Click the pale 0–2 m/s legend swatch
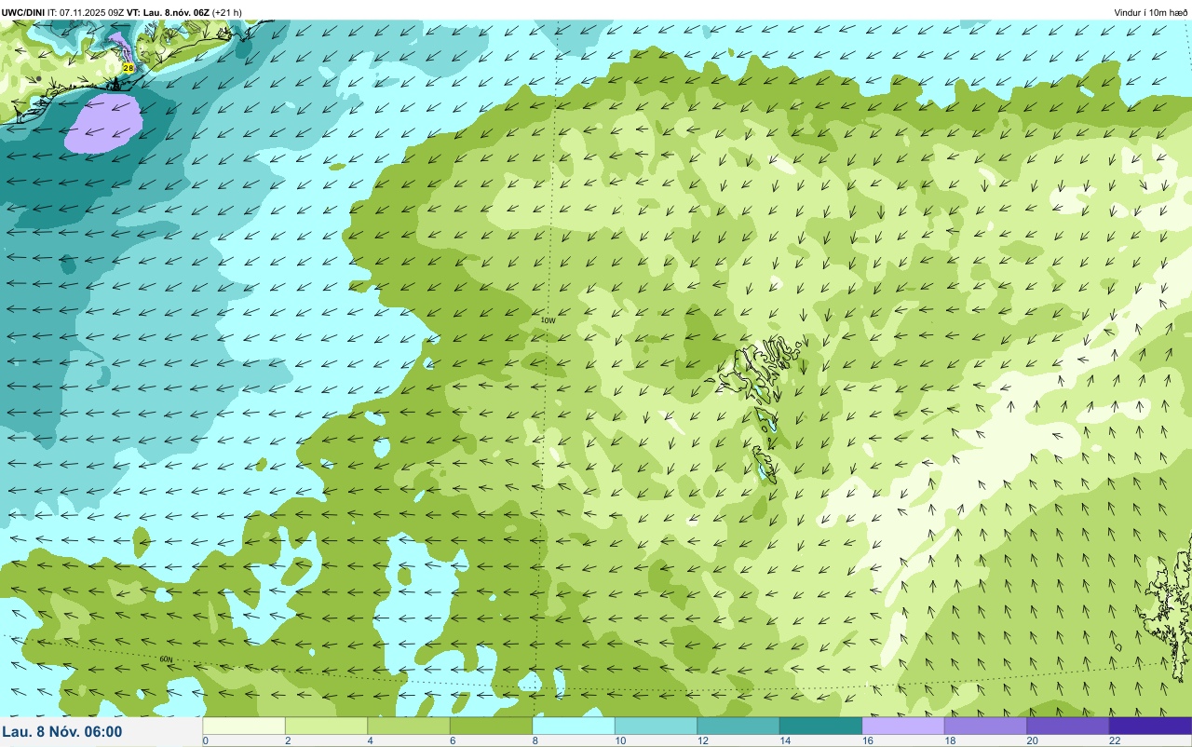Viewport: 1192px width, 747px height. coord(244,726)
